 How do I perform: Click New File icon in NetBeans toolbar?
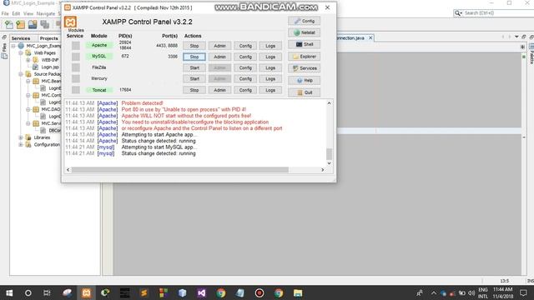(9, 24)
